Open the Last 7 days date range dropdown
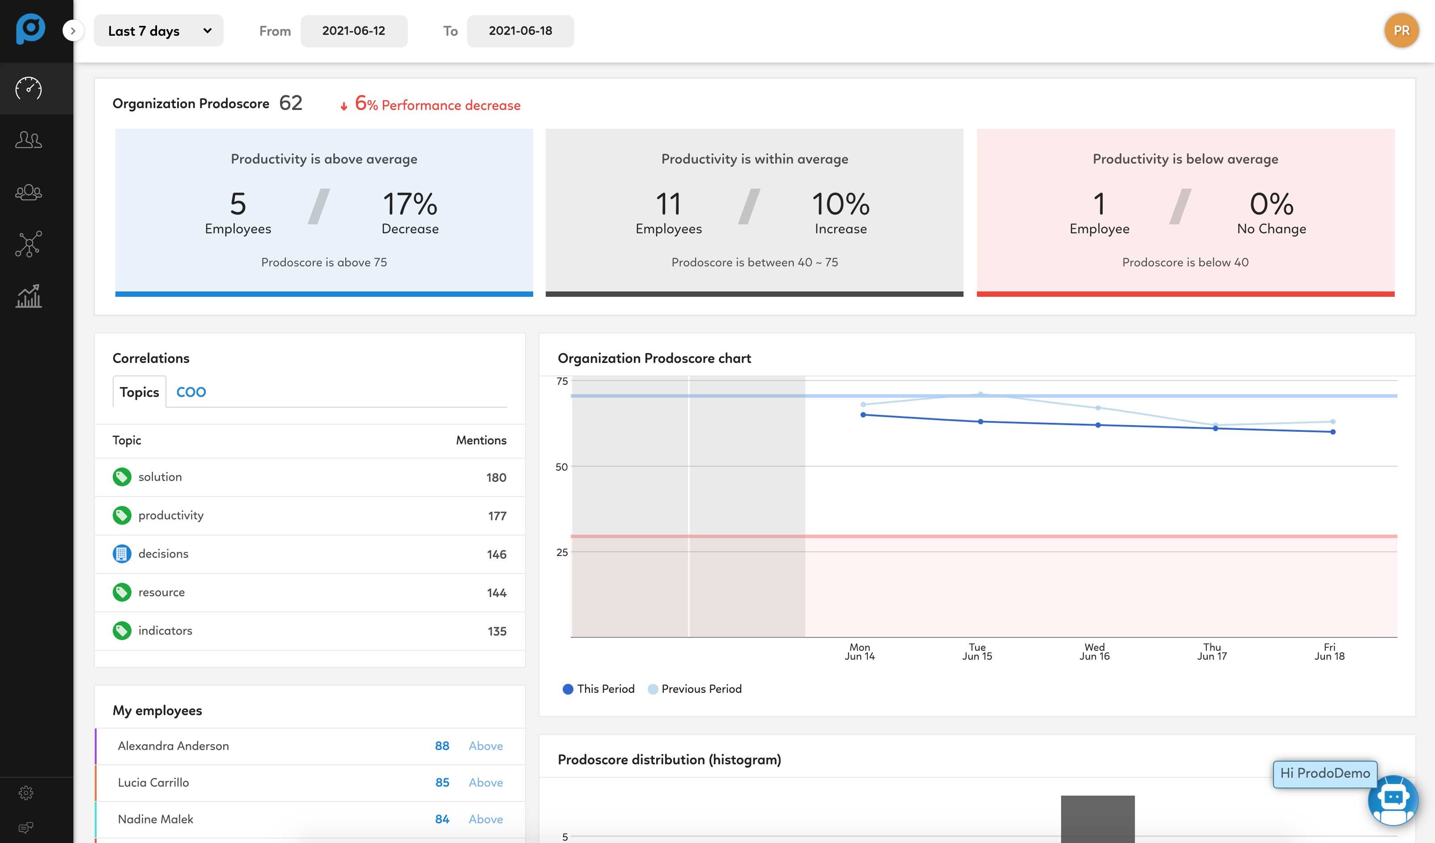Screen dimensions: 1435x843 [158, 31]
